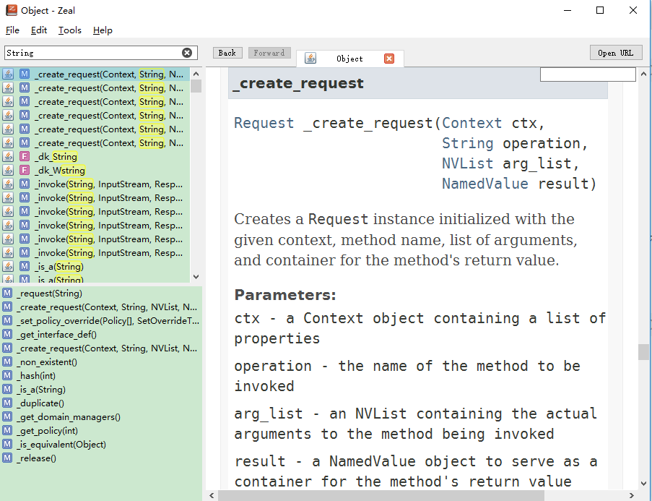The width and height of the screenshot is (652, 501).
Task: Click the Open URL button
Action: tap(616, 53)
